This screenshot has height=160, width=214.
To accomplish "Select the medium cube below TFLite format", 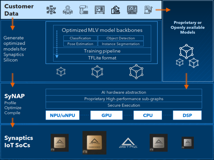I will point(97,72).
